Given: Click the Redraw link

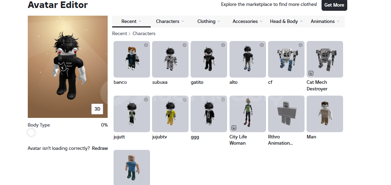Looking at the screenshot, I should point(100,148).
